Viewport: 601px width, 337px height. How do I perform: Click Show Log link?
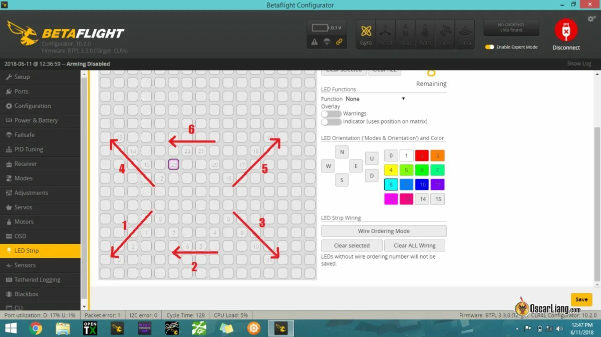[579, 63]
